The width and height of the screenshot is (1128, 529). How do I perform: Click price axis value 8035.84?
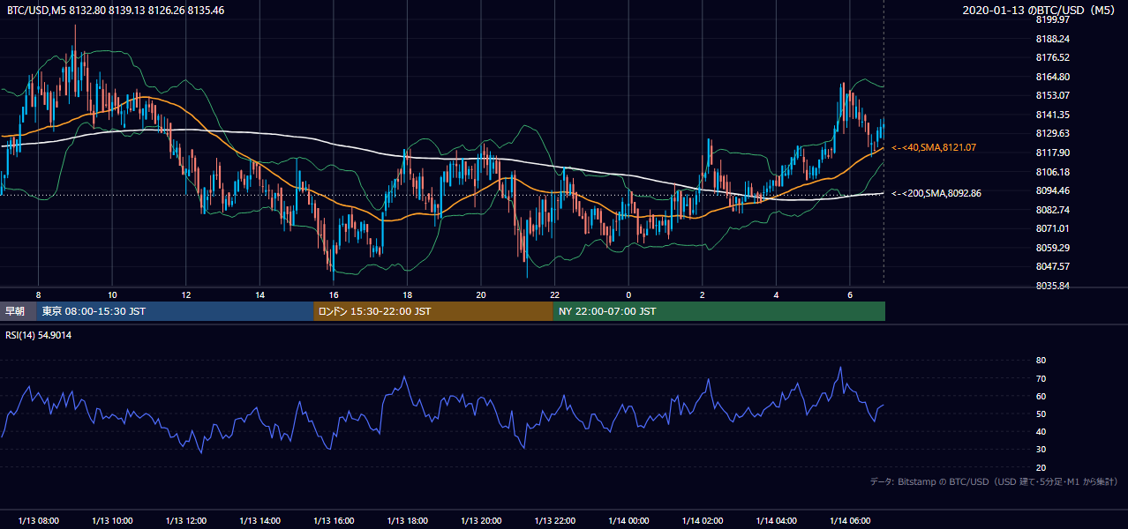(x=1052, y=286)
